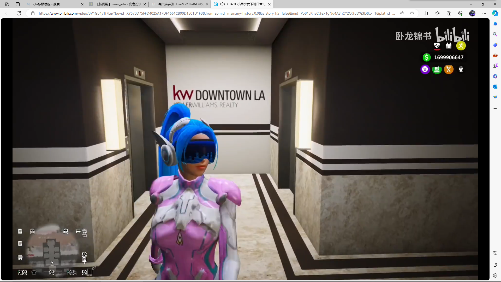Screen dimensions: 501x282
Task: Close the GTAOL bilibili video tab
Action: (x=269, y=4)
